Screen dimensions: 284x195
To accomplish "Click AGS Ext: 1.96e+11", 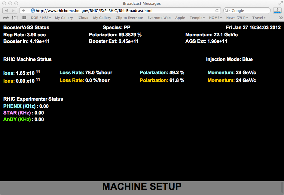I will pos(206,41).
